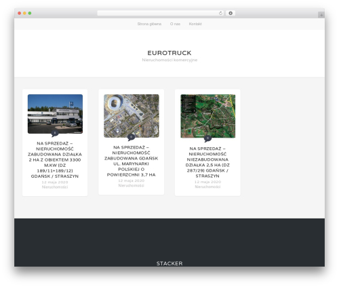The height and width of the screenshot is (287, 339).
Task: Open Nieruchomości category under the Marynarki Polskiej listing
Action: click(131, 185)
